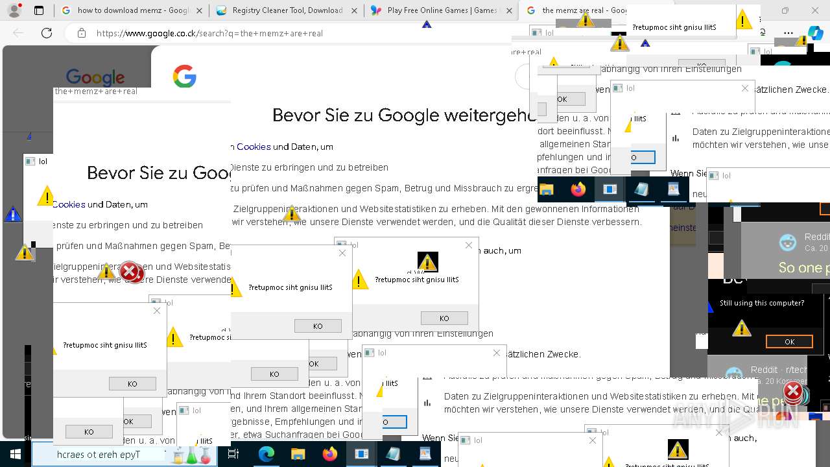Click the full multicolor Google wordmark logo
Image resolution: width=830 pixels, height=467 pixels.
tap(95, 78)
